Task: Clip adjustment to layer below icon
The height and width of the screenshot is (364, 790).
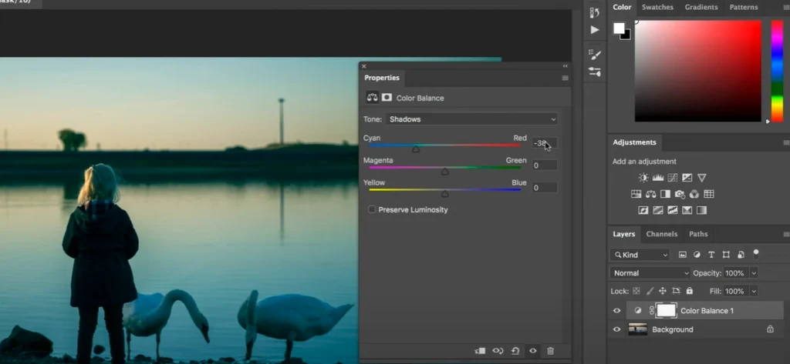Action: tap(480, 351)
